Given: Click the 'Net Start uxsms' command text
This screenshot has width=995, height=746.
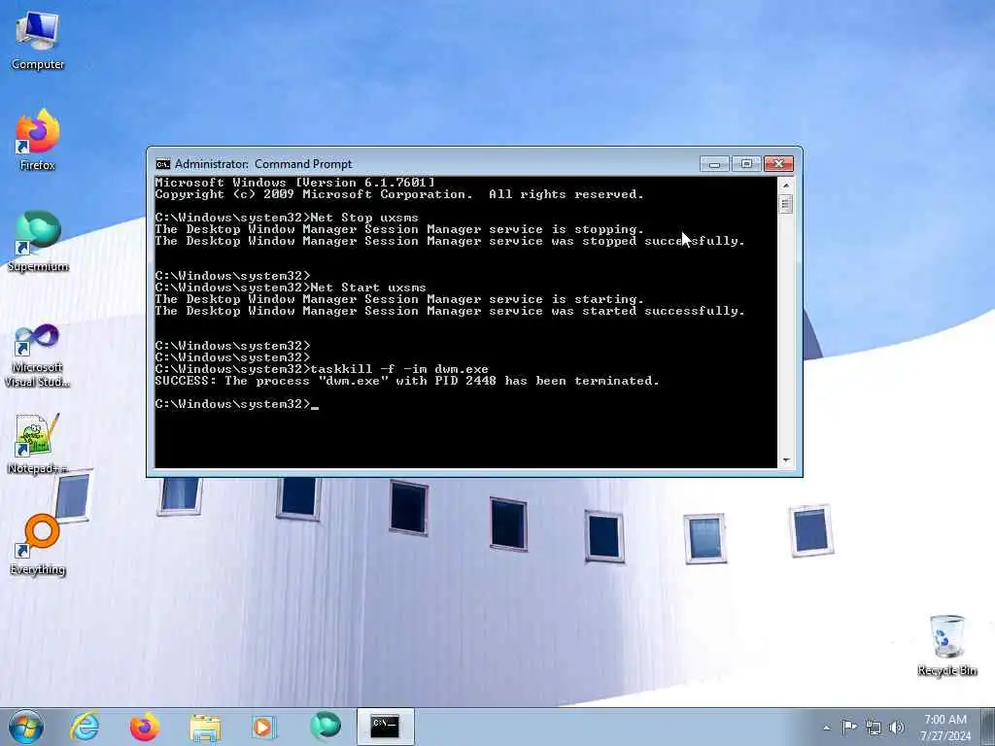Looking at the screenshot, I should pyautogui.click(x=368, y=288).
